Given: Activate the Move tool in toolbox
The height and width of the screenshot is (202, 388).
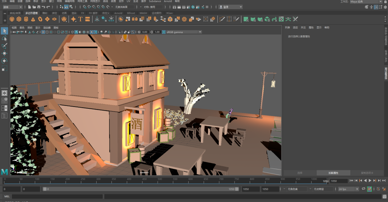Looking at the screenshot, I should (x=4, y=53).
